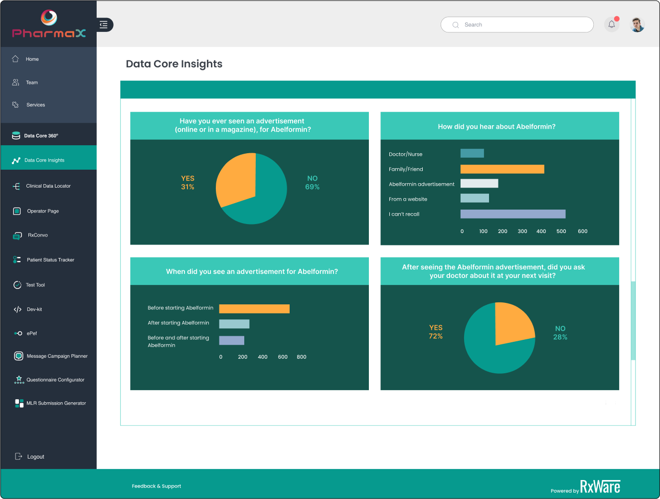
Task: Click the dashboard's vertical scrollbar
Action: click(x=633, y=320)
